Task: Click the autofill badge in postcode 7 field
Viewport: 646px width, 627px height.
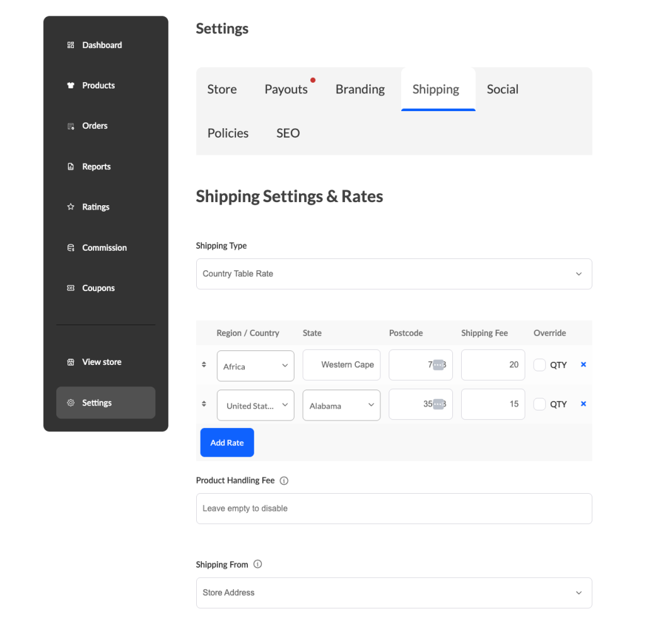Action: (438, 365)
